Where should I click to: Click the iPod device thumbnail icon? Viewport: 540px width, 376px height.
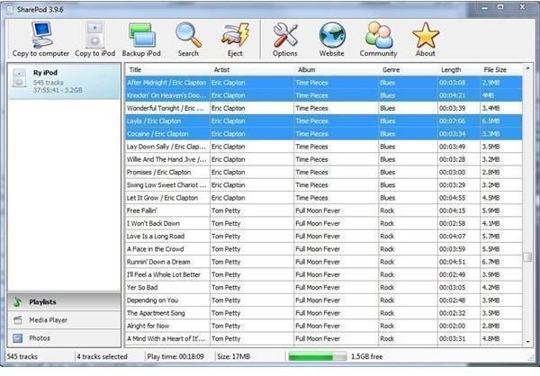click(20, 78)
